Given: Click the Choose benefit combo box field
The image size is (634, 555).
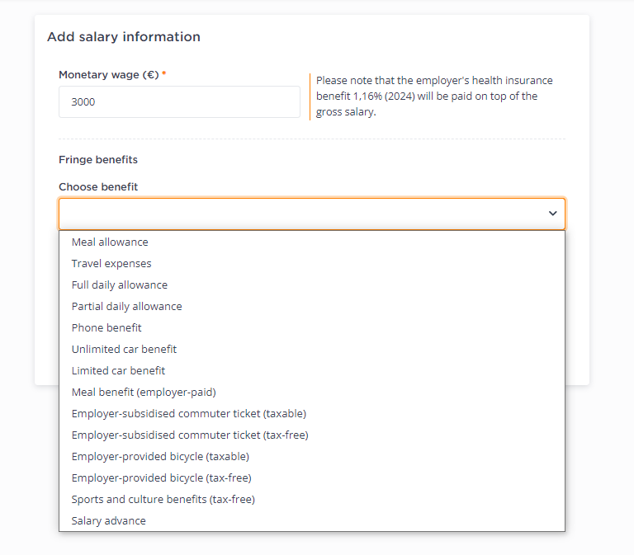Looking at the screenshot, I should (x=312, y=214).
